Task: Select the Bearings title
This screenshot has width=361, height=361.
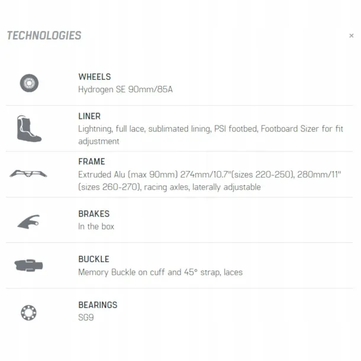Action: click(98, 305)
